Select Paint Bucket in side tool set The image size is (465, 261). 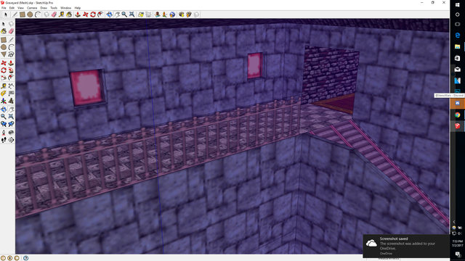coord(4,31)
